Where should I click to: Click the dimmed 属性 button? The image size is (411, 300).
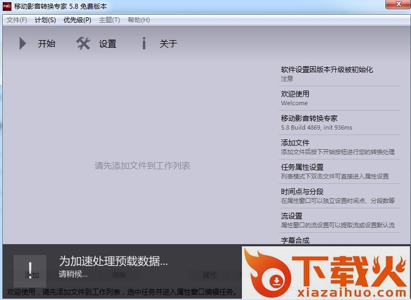coord(210,275)
